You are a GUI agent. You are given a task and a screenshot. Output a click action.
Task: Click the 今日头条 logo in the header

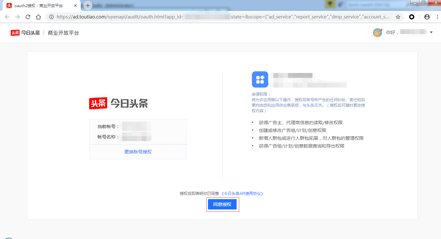tap(25, 33)
